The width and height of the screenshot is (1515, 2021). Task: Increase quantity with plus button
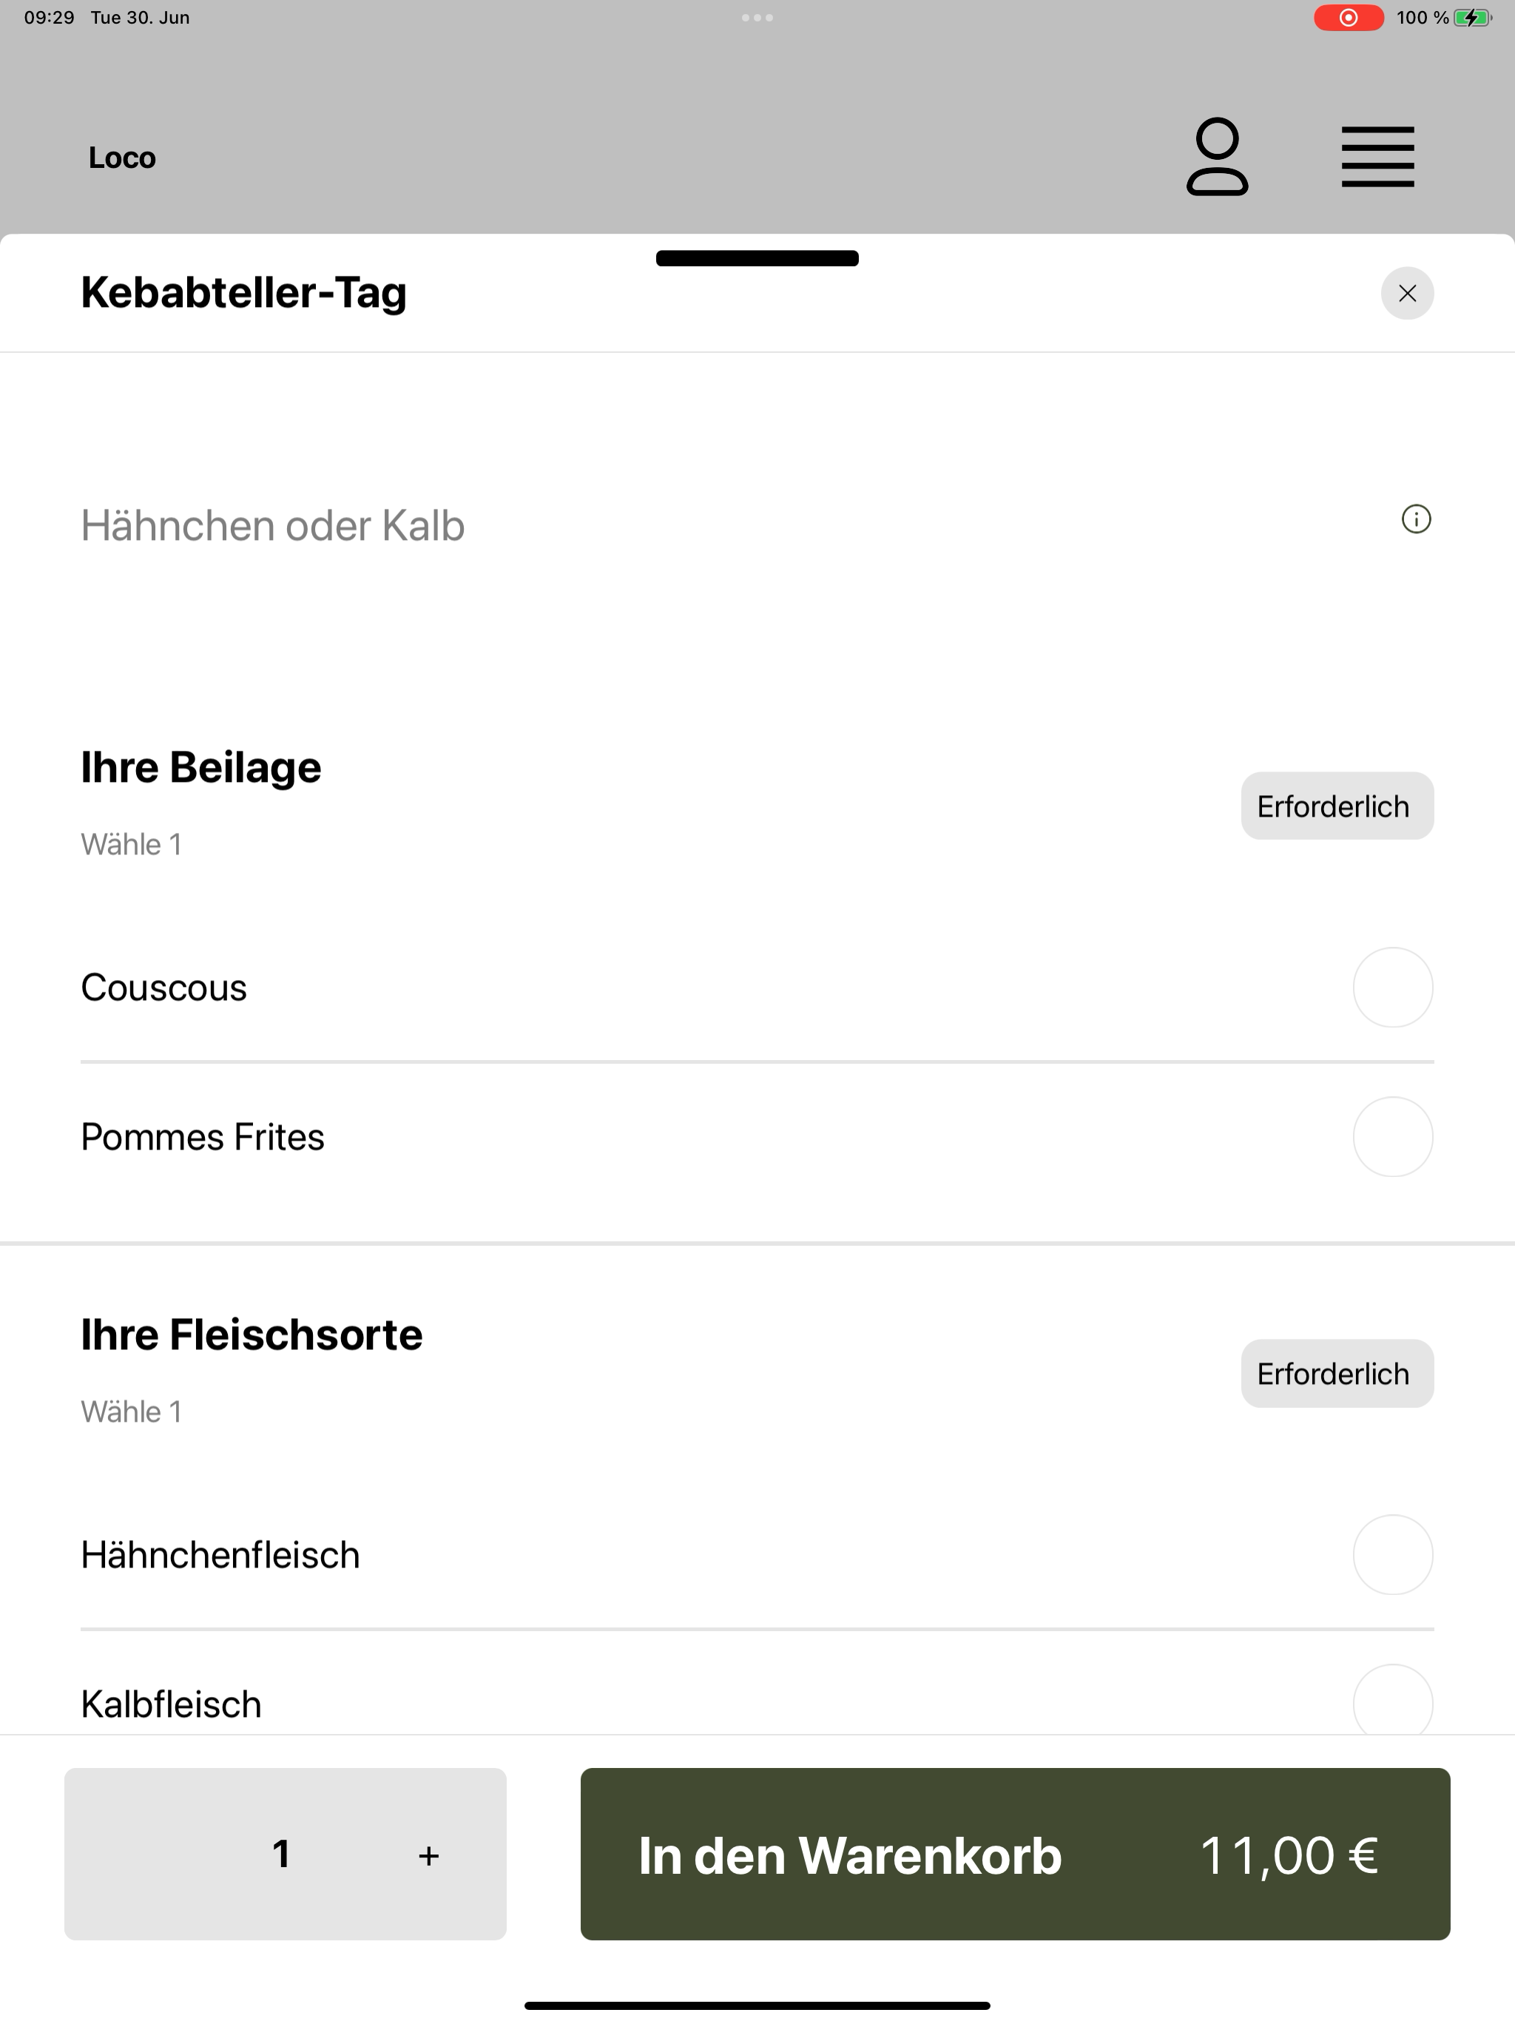click(428, 1855)
